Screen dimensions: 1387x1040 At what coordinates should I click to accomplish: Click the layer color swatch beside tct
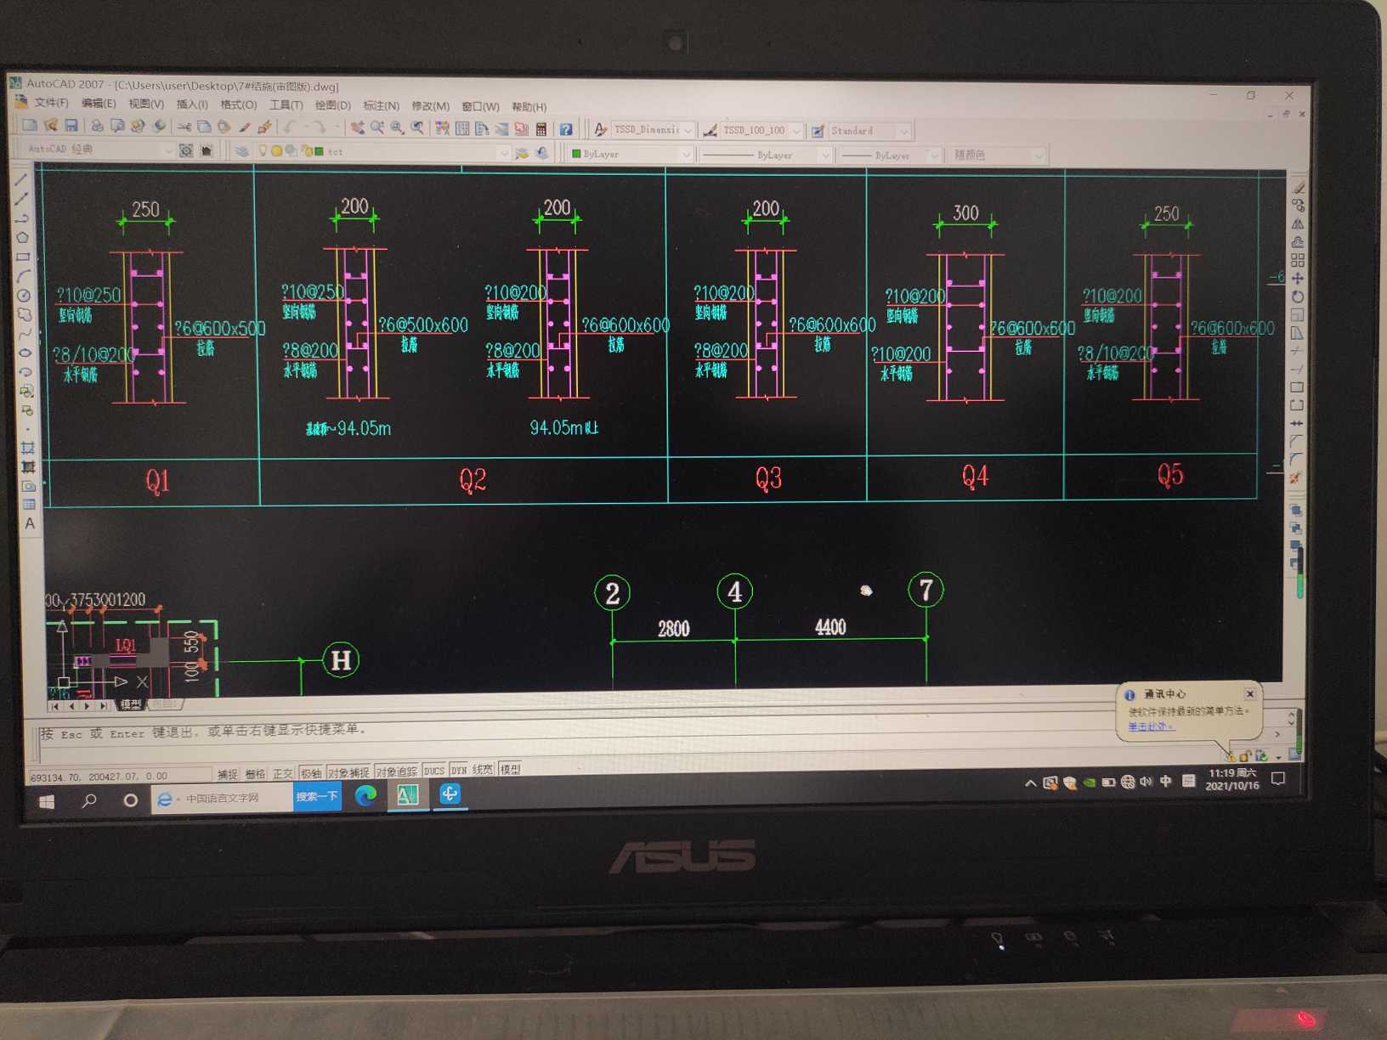pyautogui.click(x=319, y=152)
